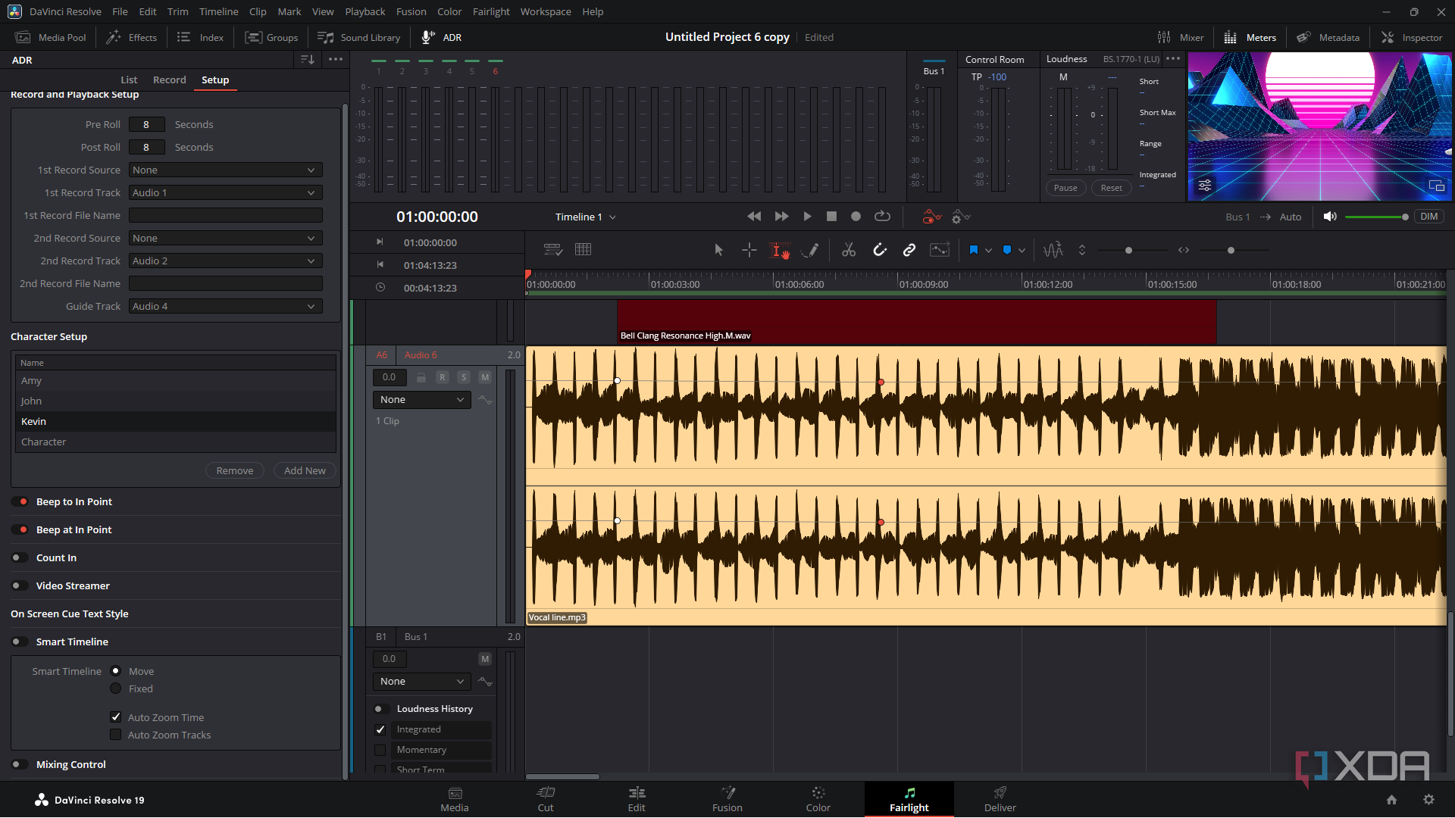The image size is (1455, 818).
Task: Toggle Count In switch
Action: pos(20,557)
